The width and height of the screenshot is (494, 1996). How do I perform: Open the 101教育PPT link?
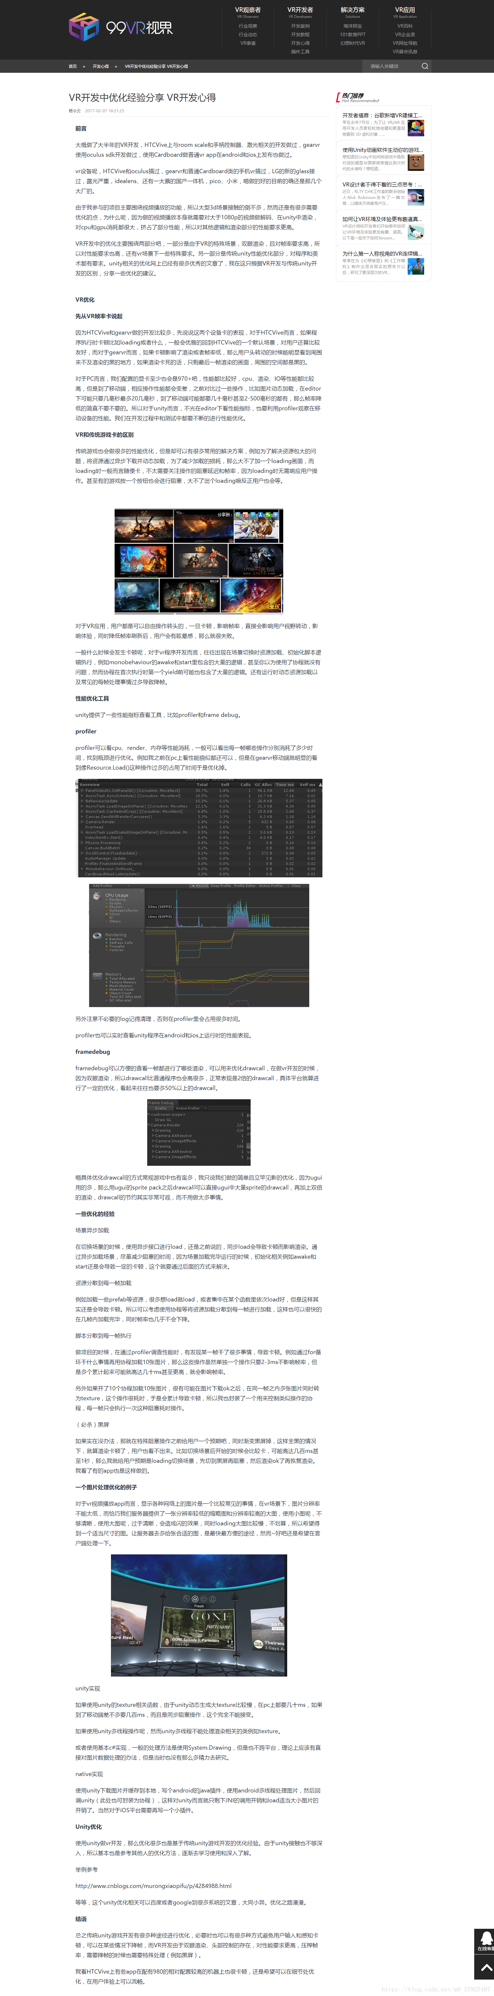(x=352, y=35)
